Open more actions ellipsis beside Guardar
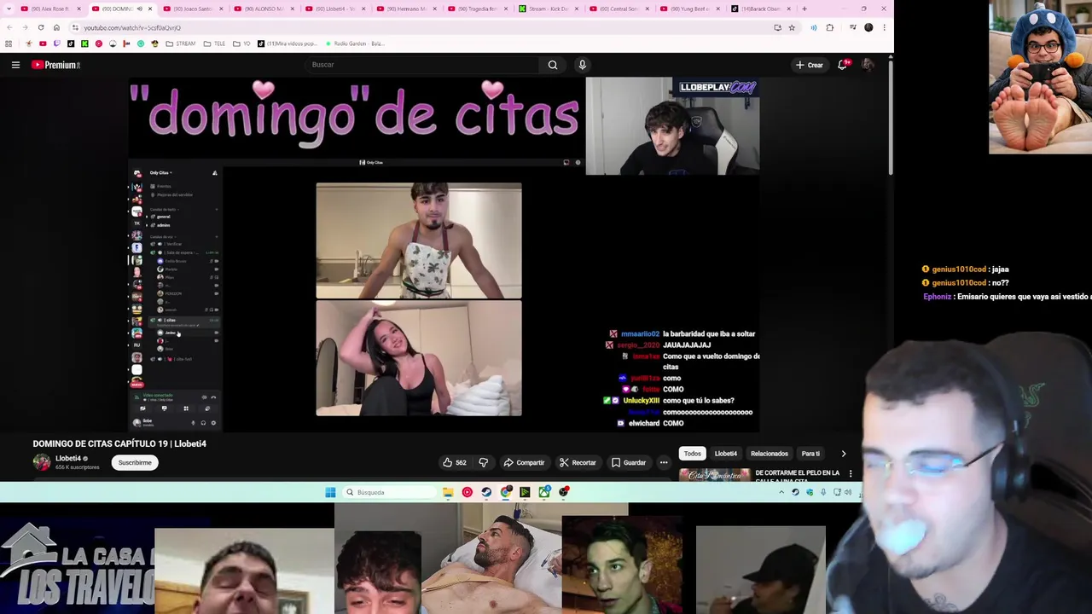This screenshot has width=1092, height=614. pyautogui.click(x=664, y=463)
